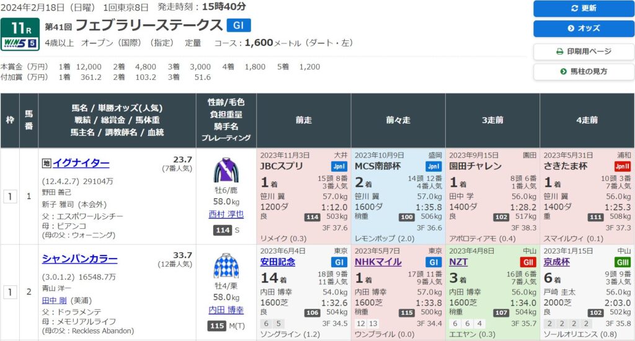Click rating 115 badge in NHKマイル cell
This screenshot has height=341, width=635.
point(407,312)
